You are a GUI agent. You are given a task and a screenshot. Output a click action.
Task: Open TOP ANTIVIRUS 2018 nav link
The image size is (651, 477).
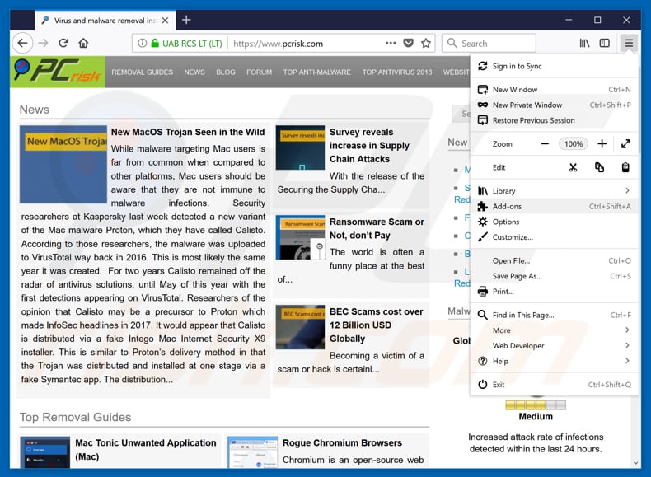pyautogui.click(x=397, y=72)
